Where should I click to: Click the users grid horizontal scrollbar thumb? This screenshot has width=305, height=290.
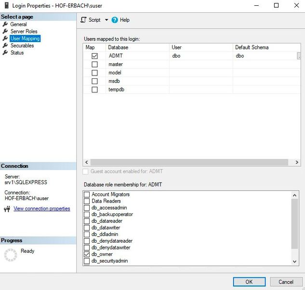tap(189, 162)
